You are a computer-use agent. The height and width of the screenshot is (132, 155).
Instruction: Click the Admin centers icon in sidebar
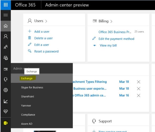[6, 123]
